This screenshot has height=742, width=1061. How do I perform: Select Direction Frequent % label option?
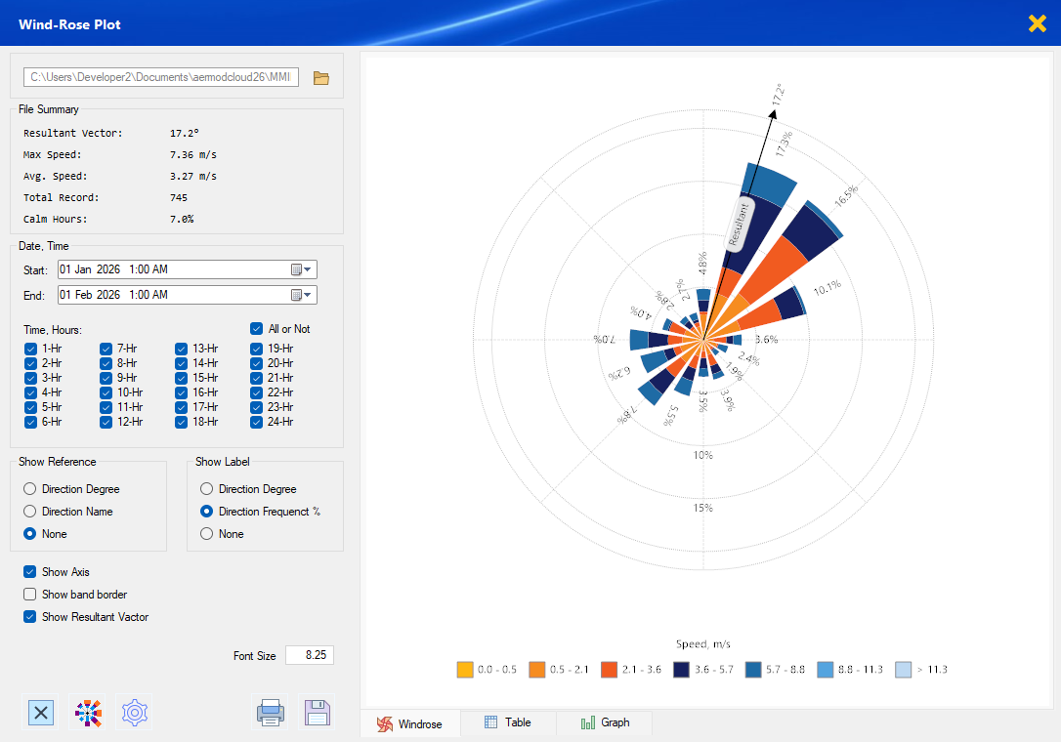(x=207, y=512)
